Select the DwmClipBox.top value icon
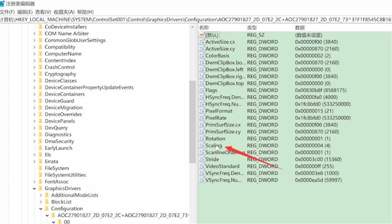The width and height of the screenshot is (392, 224). [x=202, y=83]
